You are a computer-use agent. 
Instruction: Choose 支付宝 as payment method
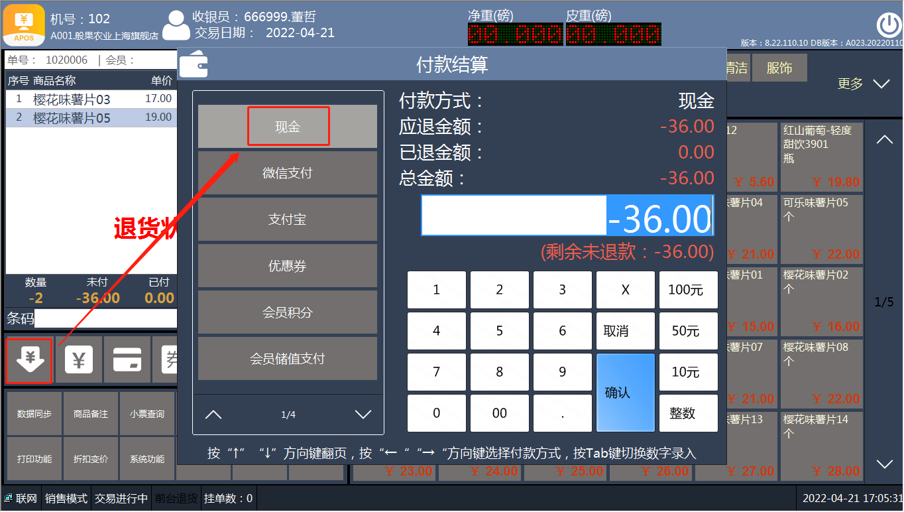[x=288, y=220]
